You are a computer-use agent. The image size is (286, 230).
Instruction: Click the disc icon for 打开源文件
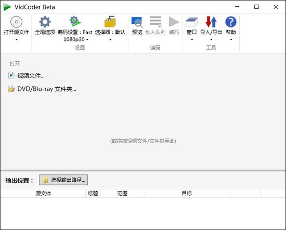tap(17, 22)
